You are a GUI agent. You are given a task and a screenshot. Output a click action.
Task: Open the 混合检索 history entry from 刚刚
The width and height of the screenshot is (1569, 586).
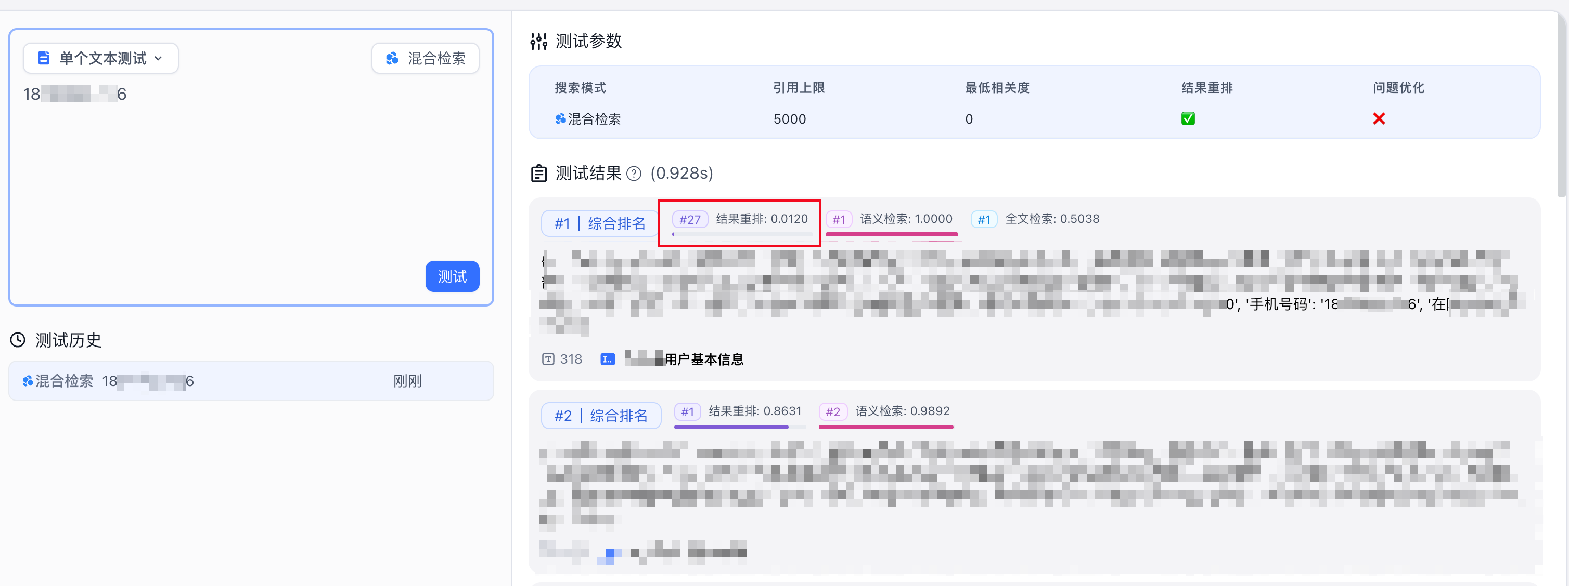tap(251, 381)
